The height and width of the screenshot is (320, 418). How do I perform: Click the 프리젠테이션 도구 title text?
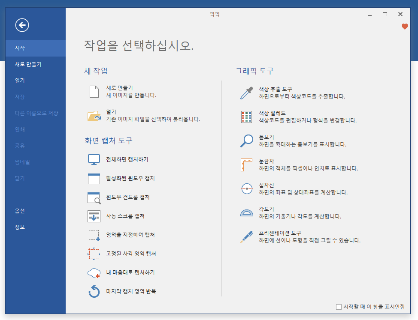tap(280, 233)
